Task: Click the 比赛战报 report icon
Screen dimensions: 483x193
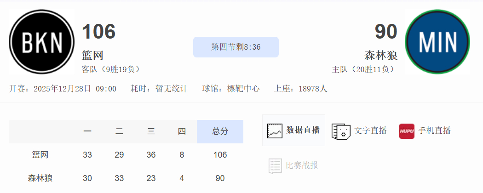Action: (275, 166)
